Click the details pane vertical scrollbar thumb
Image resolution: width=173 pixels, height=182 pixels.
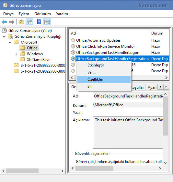(165, 116)
